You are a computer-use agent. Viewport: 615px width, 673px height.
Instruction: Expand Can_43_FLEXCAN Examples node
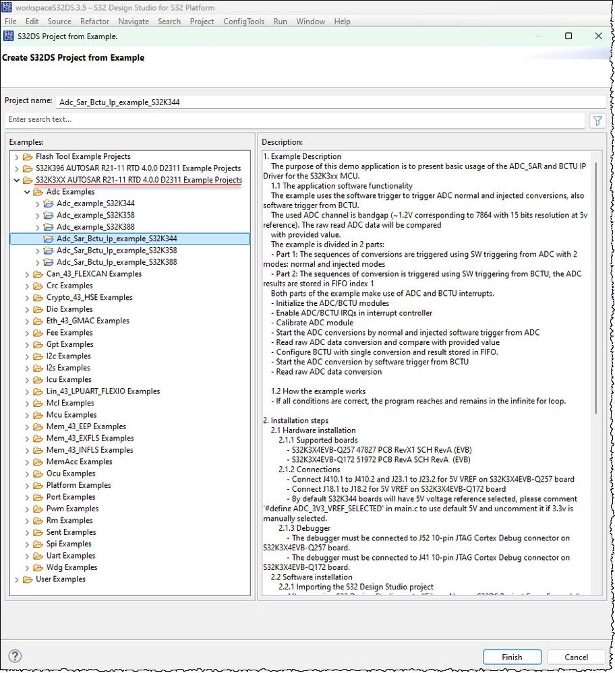[x=27, y=274]
